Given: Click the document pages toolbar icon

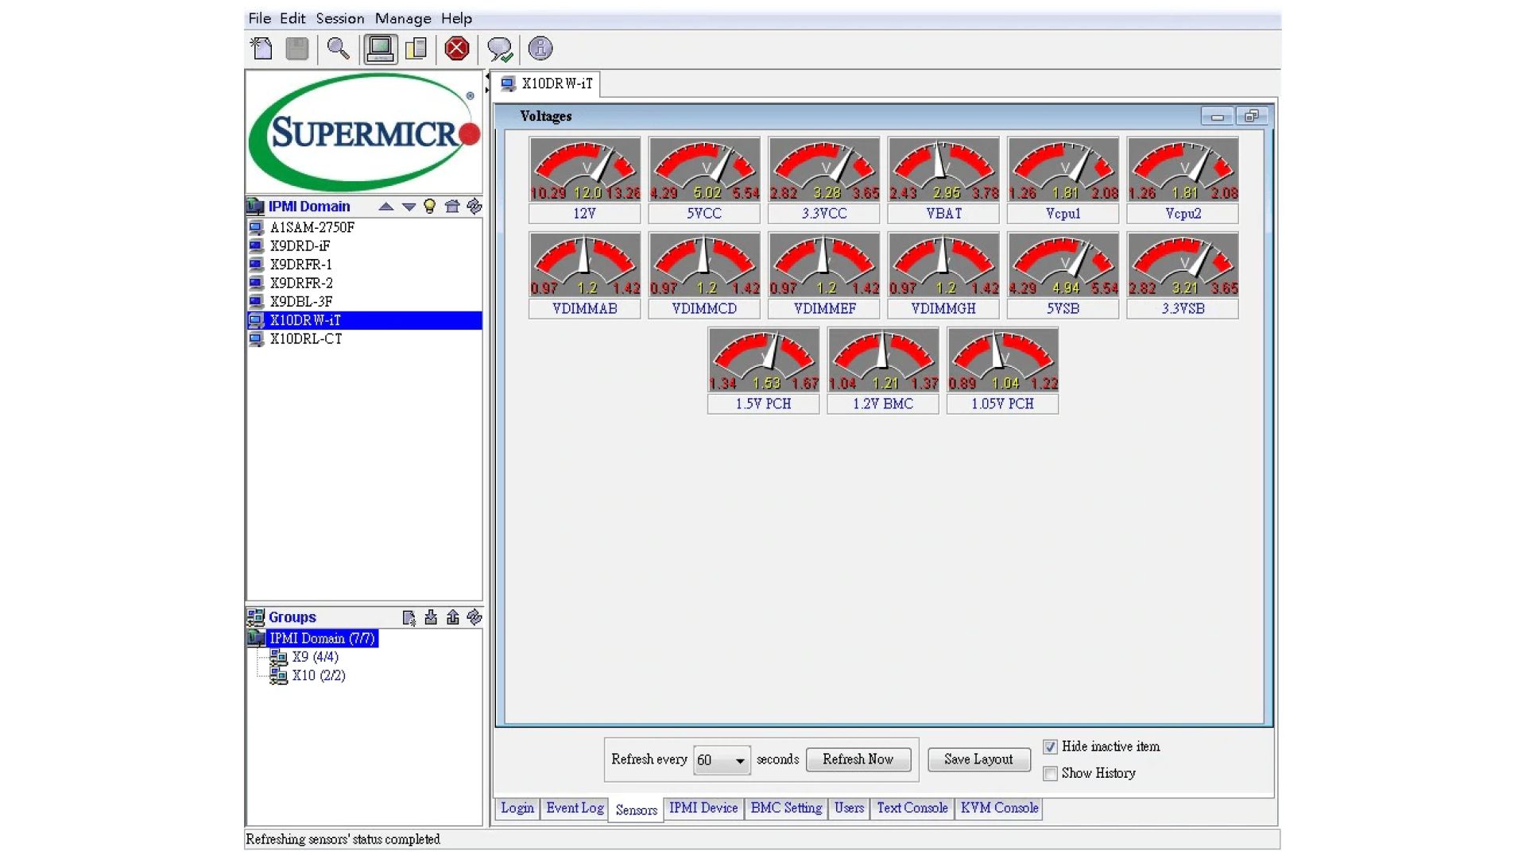Looking at the screenshot, I should pos(416,49).
